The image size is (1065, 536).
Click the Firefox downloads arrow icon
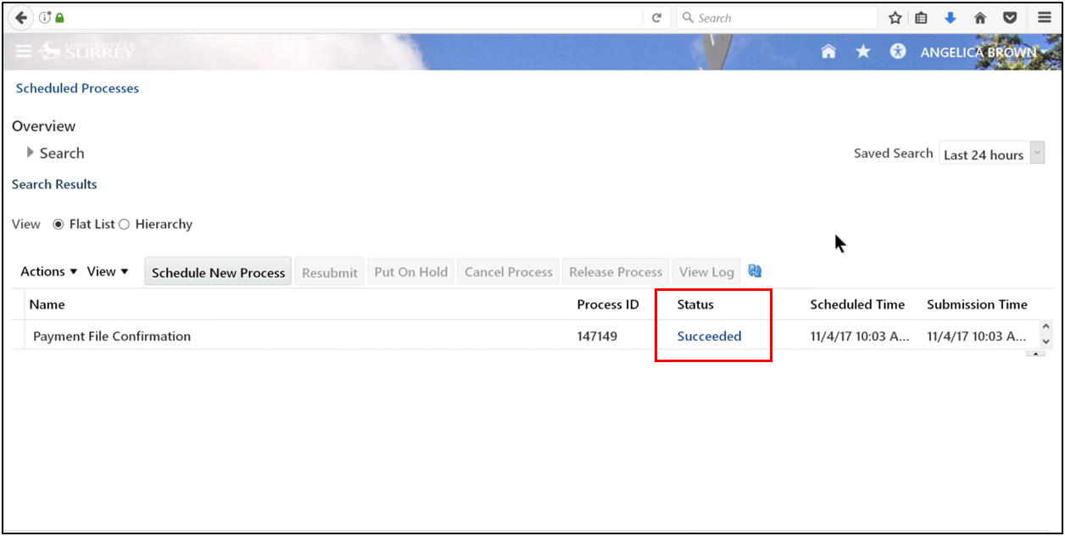950,17
